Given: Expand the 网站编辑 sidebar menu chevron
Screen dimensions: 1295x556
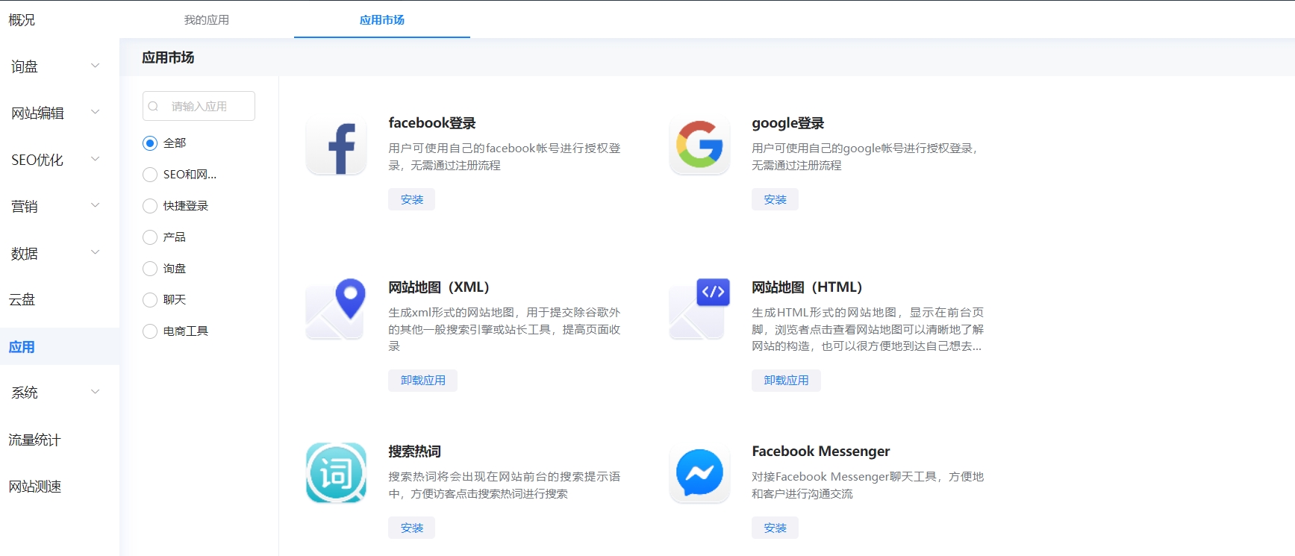Looking at the screenshot, I should tap(95, 112).
